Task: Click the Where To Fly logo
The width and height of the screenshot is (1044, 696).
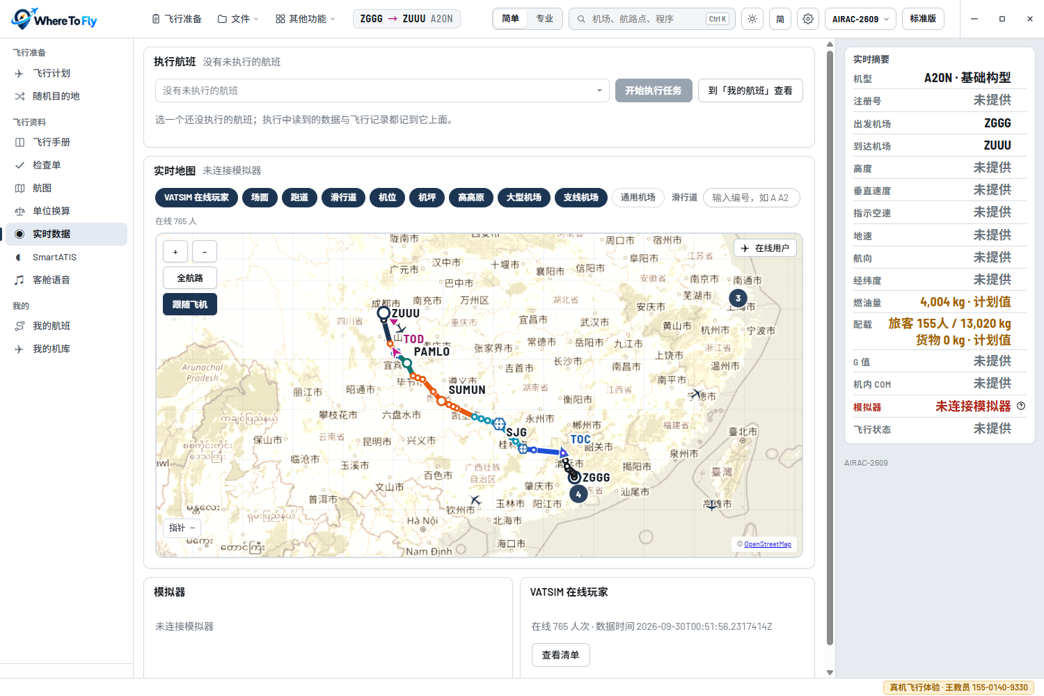Action: [54, 19]
